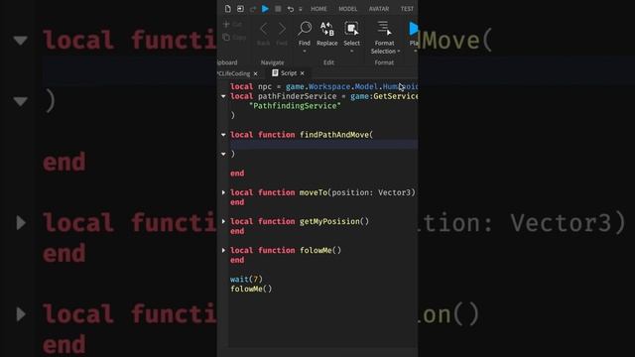This screenshot has width=635, height=357.
Task: Close the NPCLifeCoding tab
Action: point(255,73)
